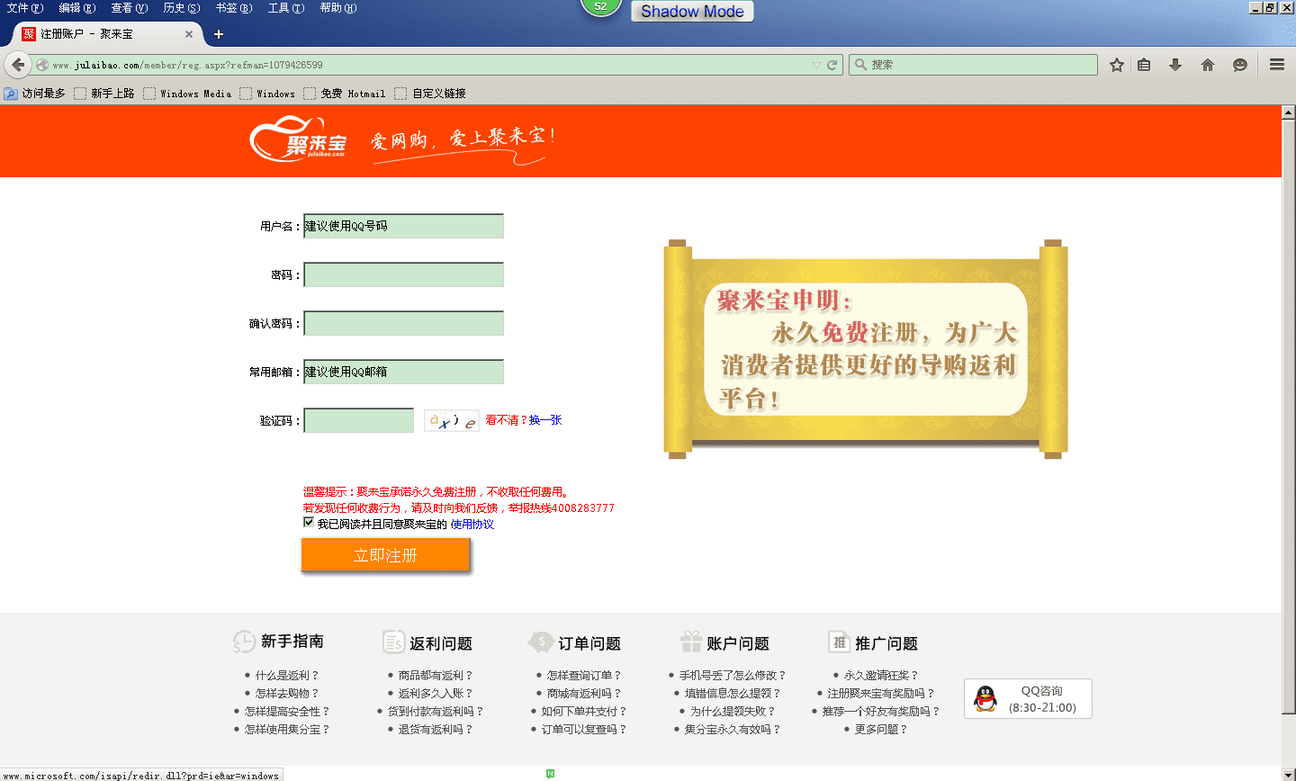Viewport: 1296px width, 781px height.
Task: Open the browser hamburger menu
Action: point(1277,65)
